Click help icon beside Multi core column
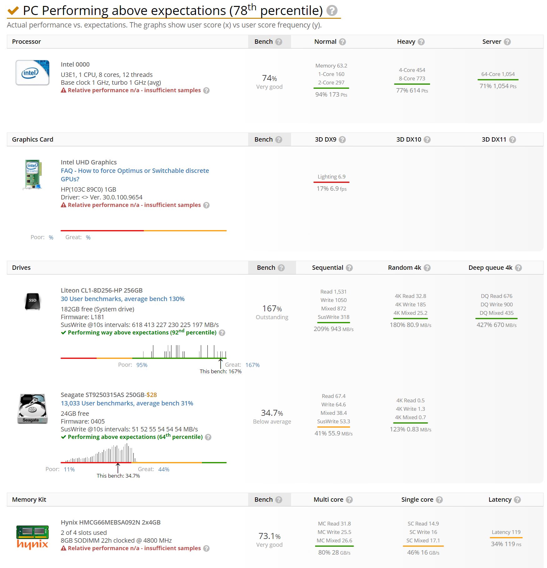The width and height of the screenshot is (547, 568). pyautogui.click(x=349, y=500)
